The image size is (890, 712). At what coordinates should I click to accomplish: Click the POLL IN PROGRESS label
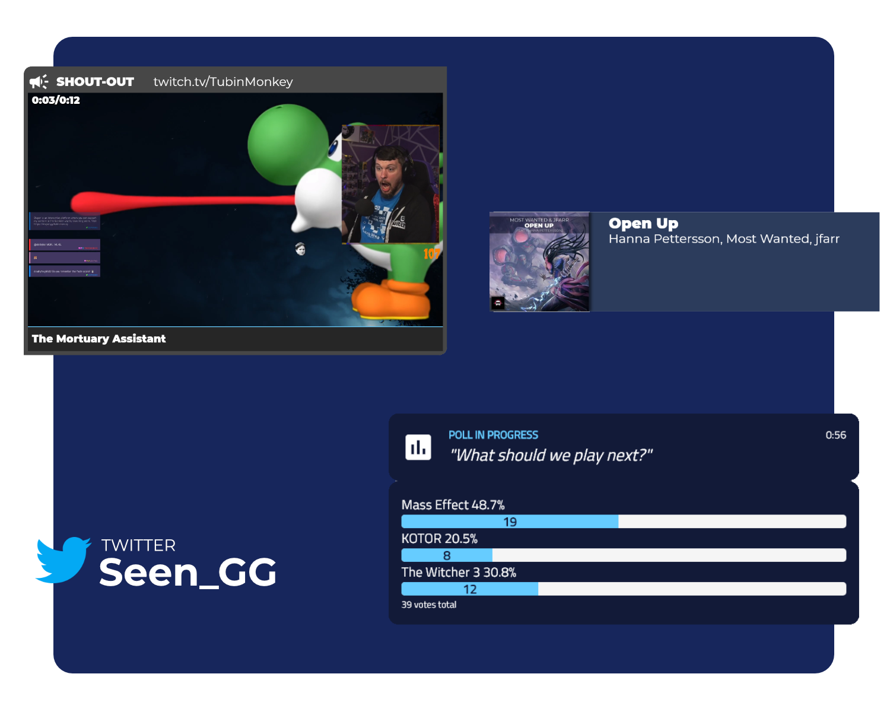coord(493,435)
